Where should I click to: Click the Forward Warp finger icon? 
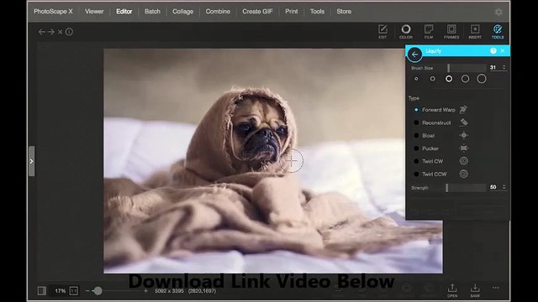pyautogui.click(x=463, y=110)
